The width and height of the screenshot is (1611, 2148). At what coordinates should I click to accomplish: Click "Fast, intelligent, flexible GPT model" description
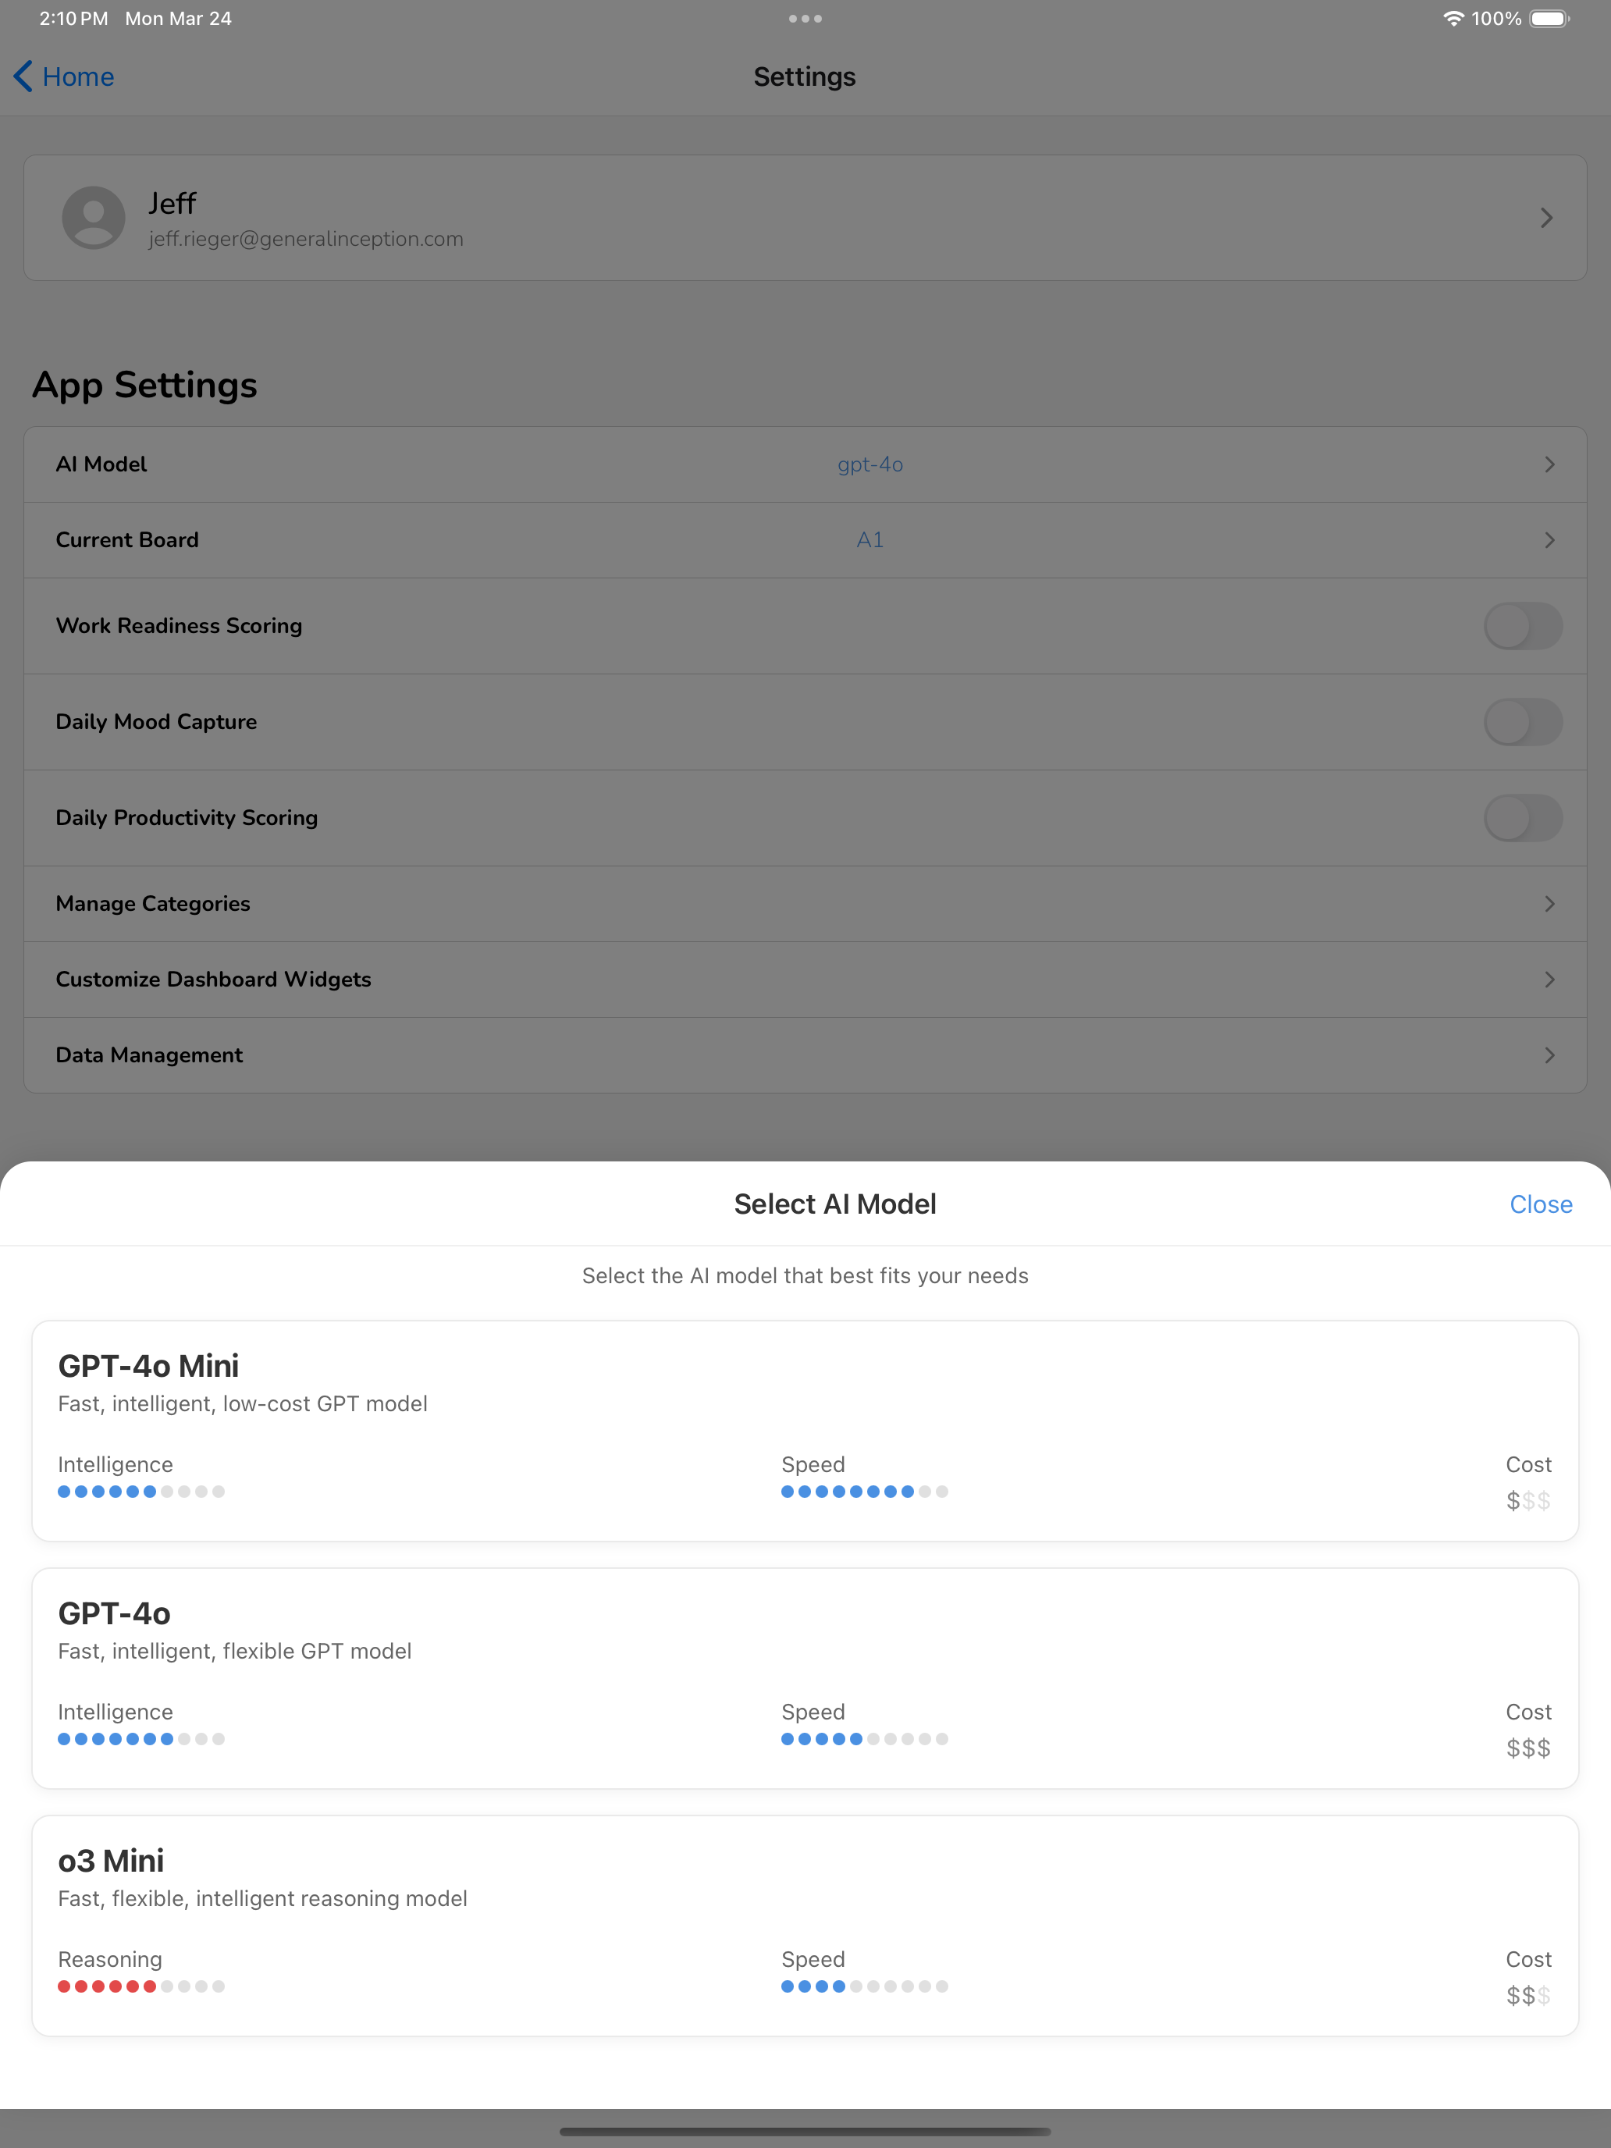(x=235, y=1652)
